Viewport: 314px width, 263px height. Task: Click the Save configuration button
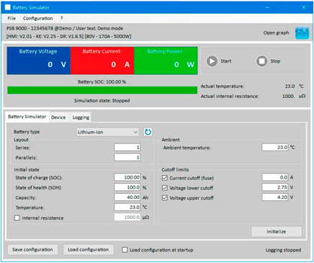(x=32, y=249)
